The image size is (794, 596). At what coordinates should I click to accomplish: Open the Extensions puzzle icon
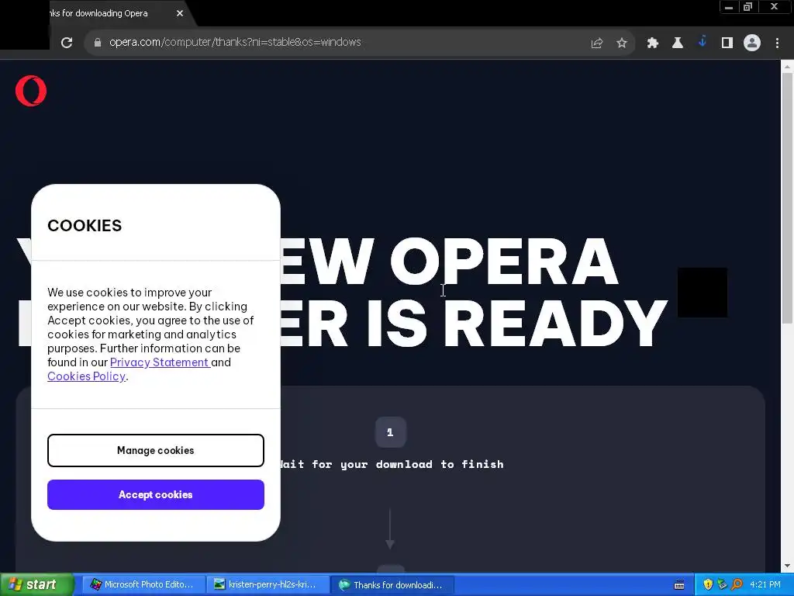pyautogui.click(x=653, y=43)
